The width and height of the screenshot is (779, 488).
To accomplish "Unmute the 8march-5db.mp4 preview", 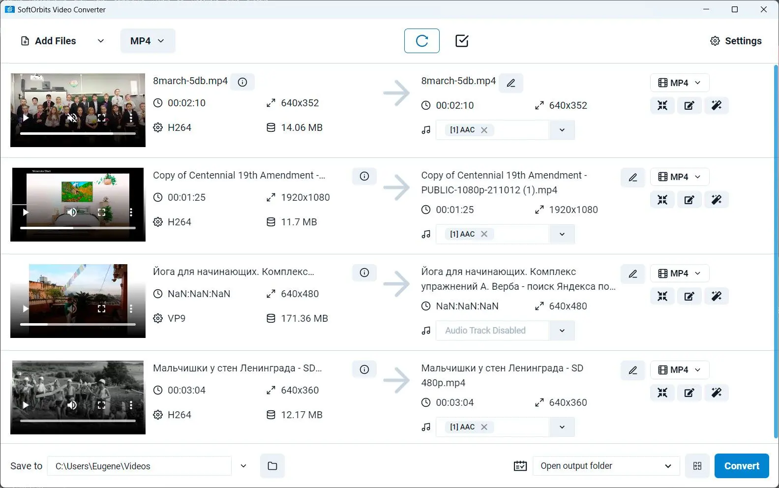I will coord(72,118).
